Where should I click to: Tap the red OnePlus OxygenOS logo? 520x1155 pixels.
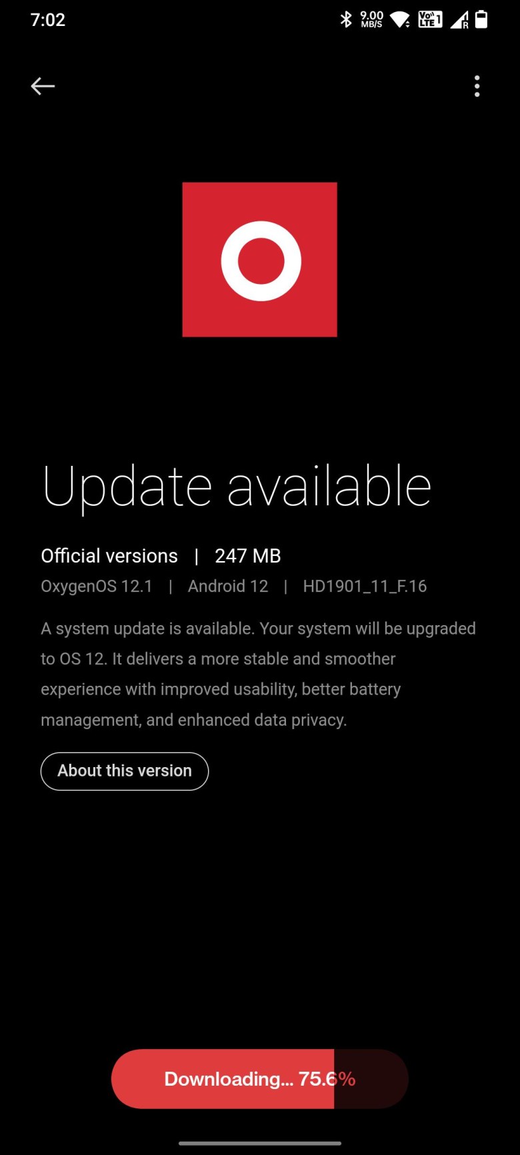click(x=259, y=259)
